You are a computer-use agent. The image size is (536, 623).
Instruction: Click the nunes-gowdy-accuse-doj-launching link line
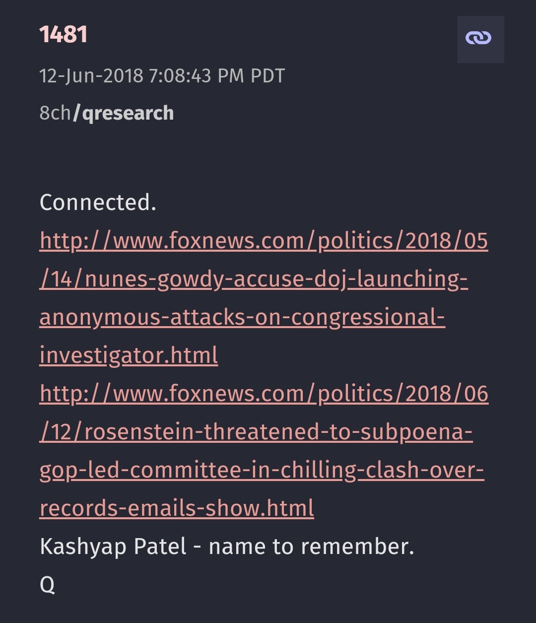(x=253, y=279)
